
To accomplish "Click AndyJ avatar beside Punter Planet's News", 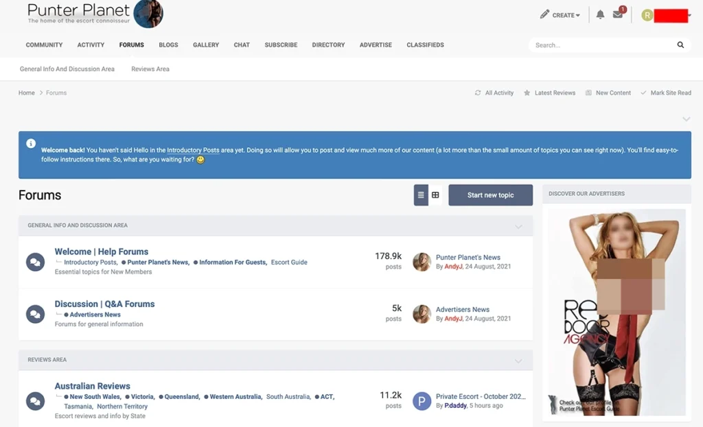I will coord(422,262).
